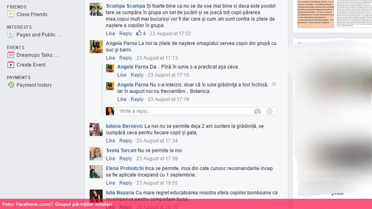Reply to Iuliana Bernevic's comment
The height and width of the screenshot is (209, 372).
click(x=126, y=141)
